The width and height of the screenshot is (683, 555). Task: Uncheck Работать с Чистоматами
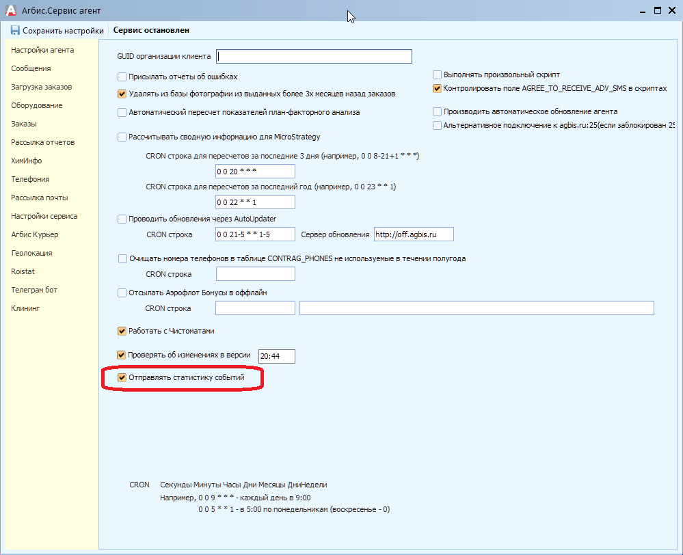point(122,331)
